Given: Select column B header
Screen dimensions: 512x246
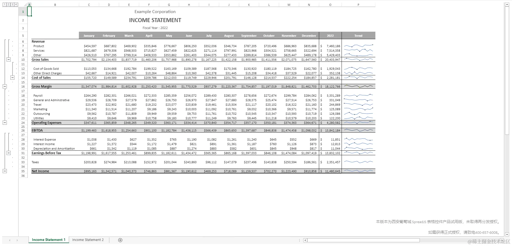Looking at the screenshot, I should [x=55, y=5].
